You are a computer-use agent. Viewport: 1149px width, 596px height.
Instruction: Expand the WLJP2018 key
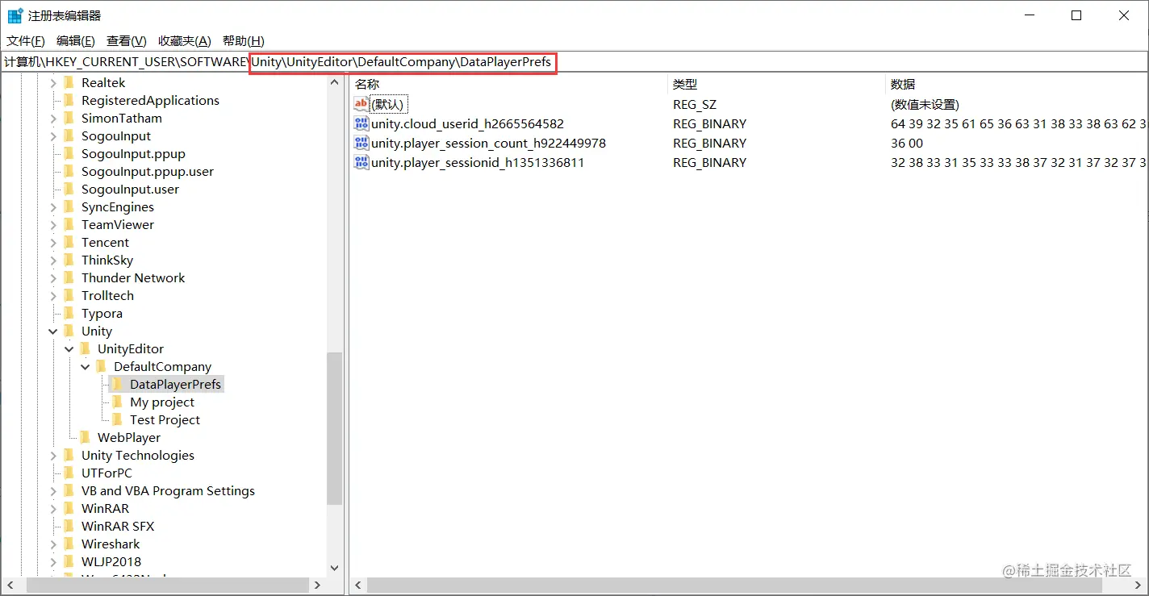pyautogui.click(x=53, y=562)
